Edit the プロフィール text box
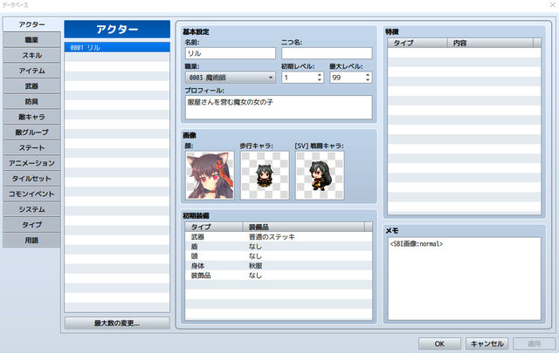 279,107
